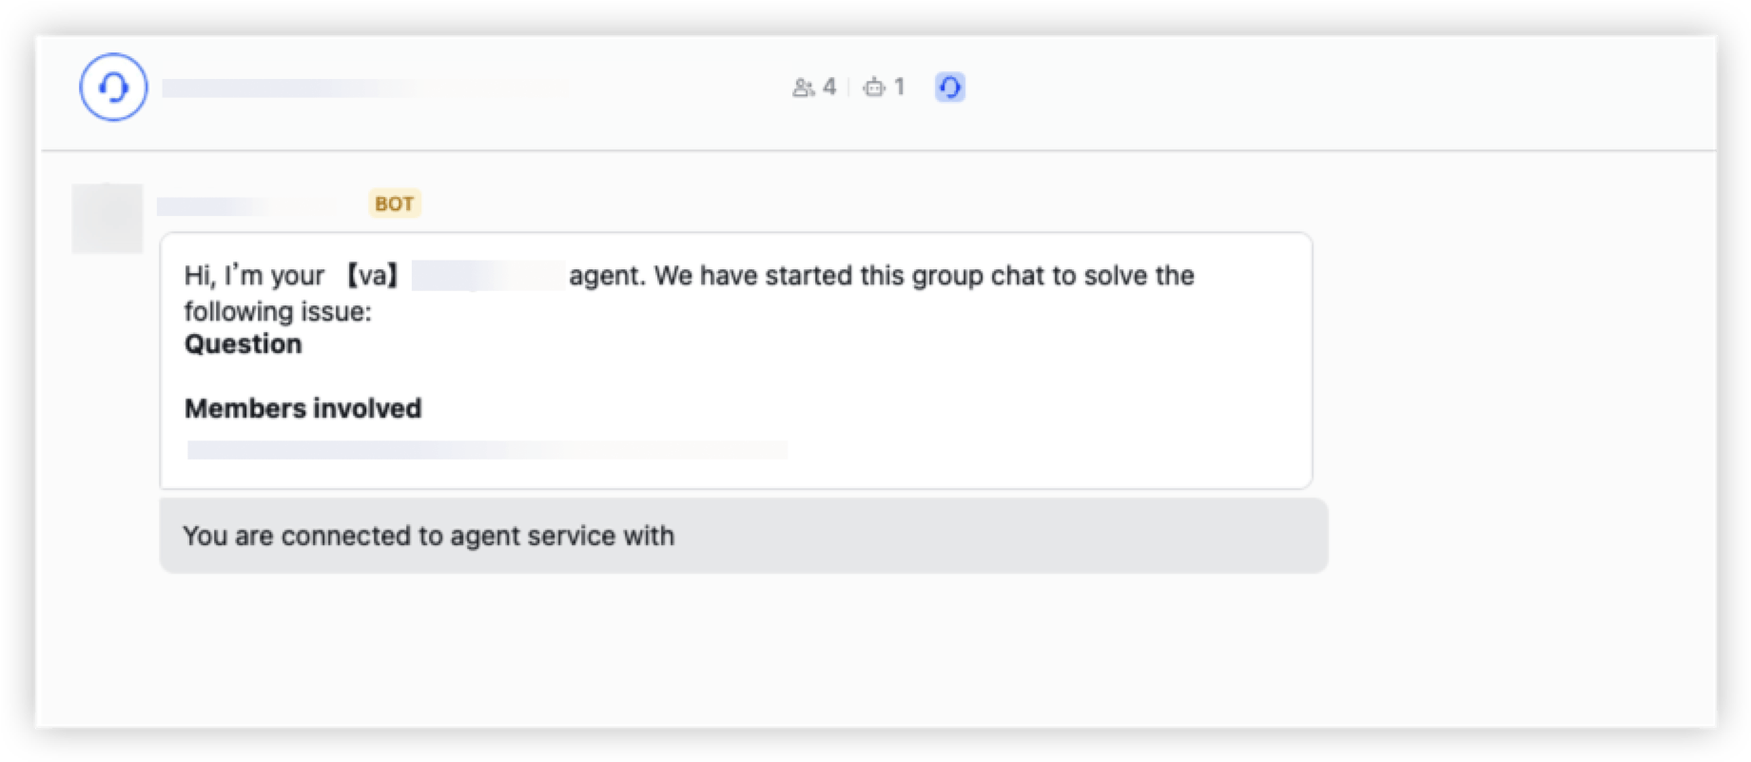Viewport: 1751px width, 762px height.
Task: Click empty space inside the bot message card
Action: [951, 400]
